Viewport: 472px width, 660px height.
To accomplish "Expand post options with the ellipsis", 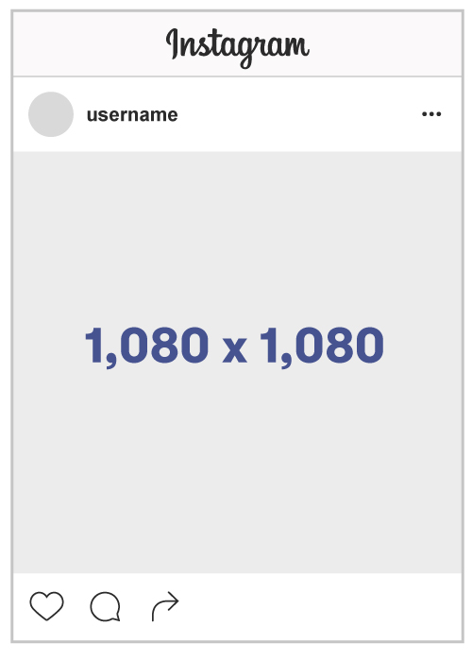I will click(x=431, y=114).
